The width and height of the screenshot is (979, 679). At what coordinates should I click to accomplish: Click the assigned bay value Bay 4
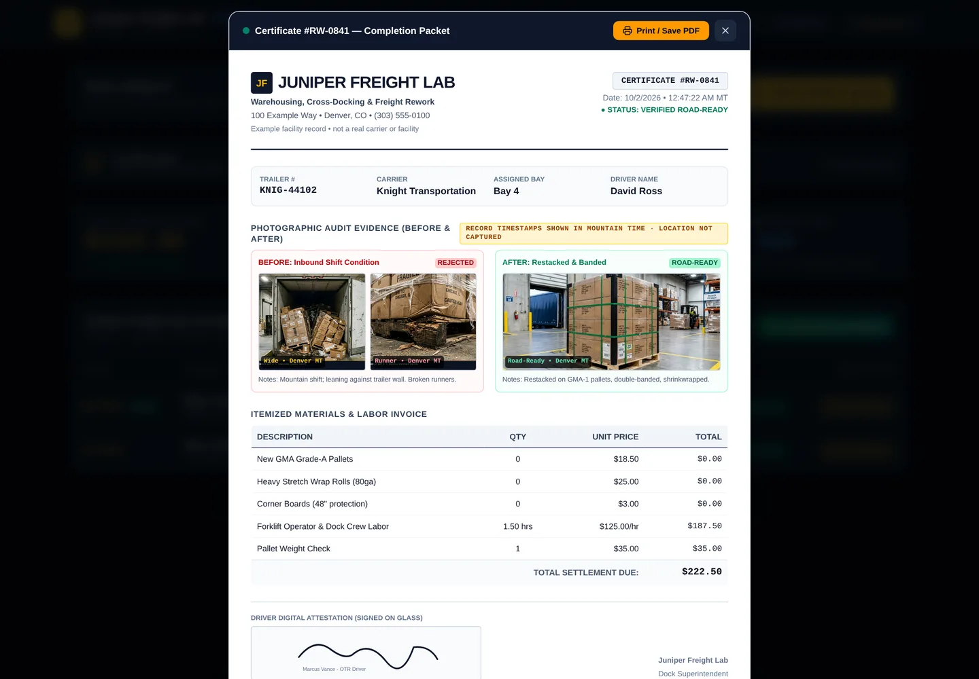point(506,191)
